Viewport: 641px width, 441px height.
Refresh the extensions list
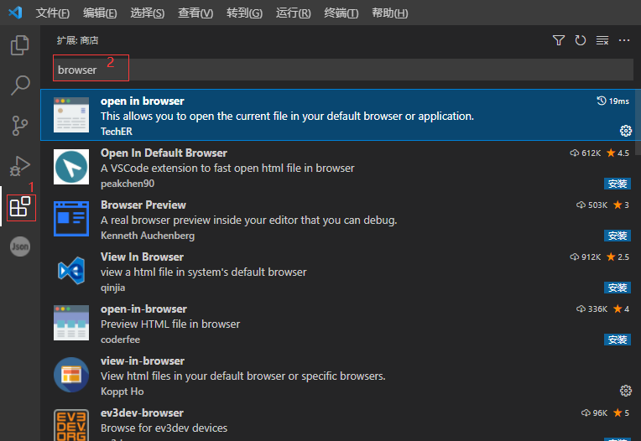pyautogui.click(x=580, y=40)
